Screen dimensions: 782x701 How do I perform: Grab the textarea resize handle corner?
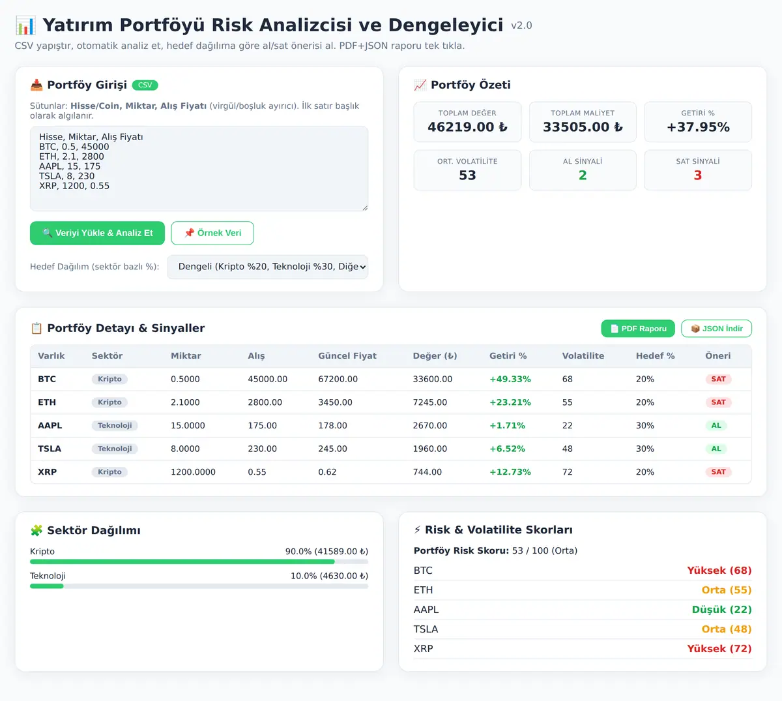[x=365, y=208]
